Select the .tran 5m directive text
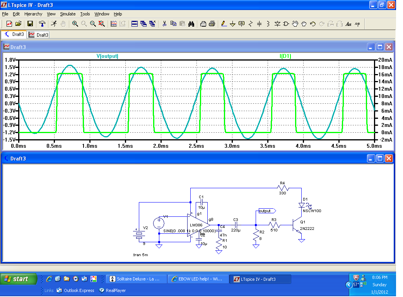 (140, 255)
